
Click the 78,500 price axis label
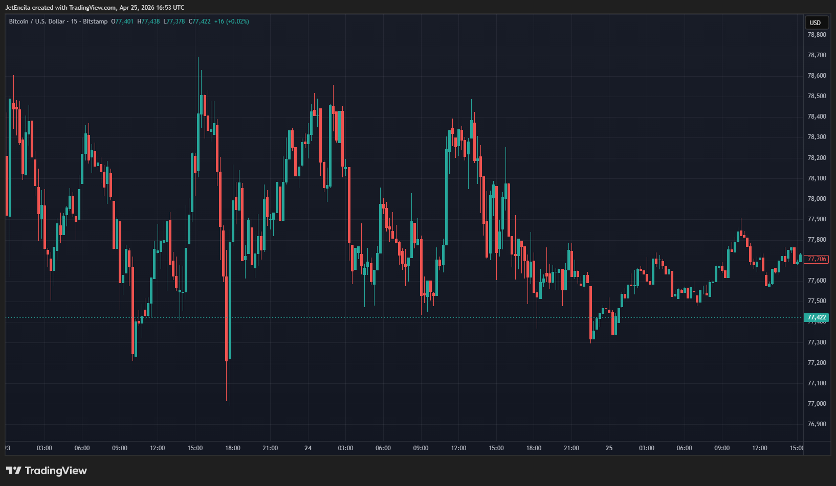tap(817, 96)
